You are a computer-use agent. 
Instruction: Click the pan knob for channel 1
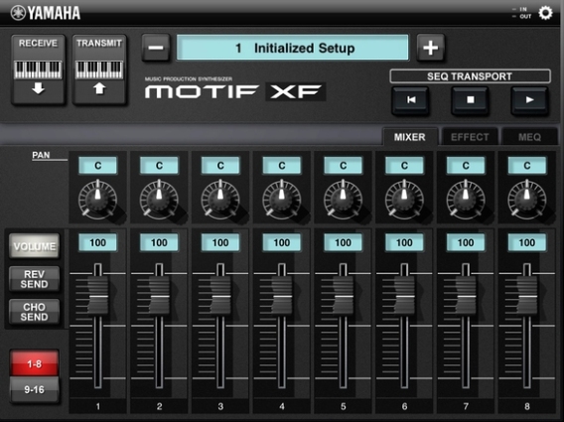coord(98,200)
